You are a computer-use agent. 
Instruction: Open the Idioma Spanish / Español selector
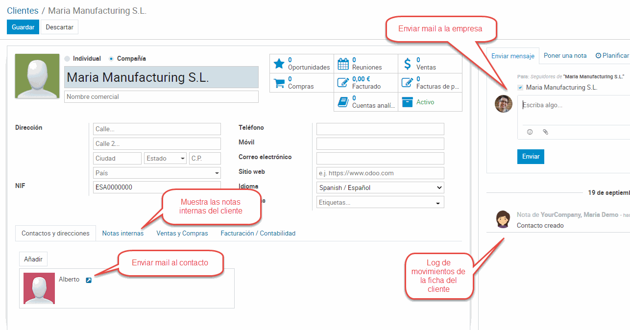pos(380,188)
